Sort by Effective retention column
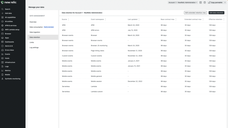Image resolution: width=228 pixels, height=128 pixels. point(224,19)
